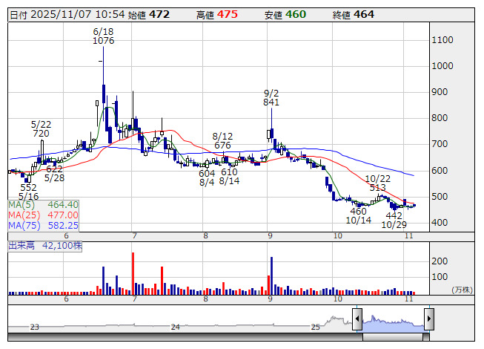
Task: Click the year 24 marker in navigator
Action: pos(175,327)
